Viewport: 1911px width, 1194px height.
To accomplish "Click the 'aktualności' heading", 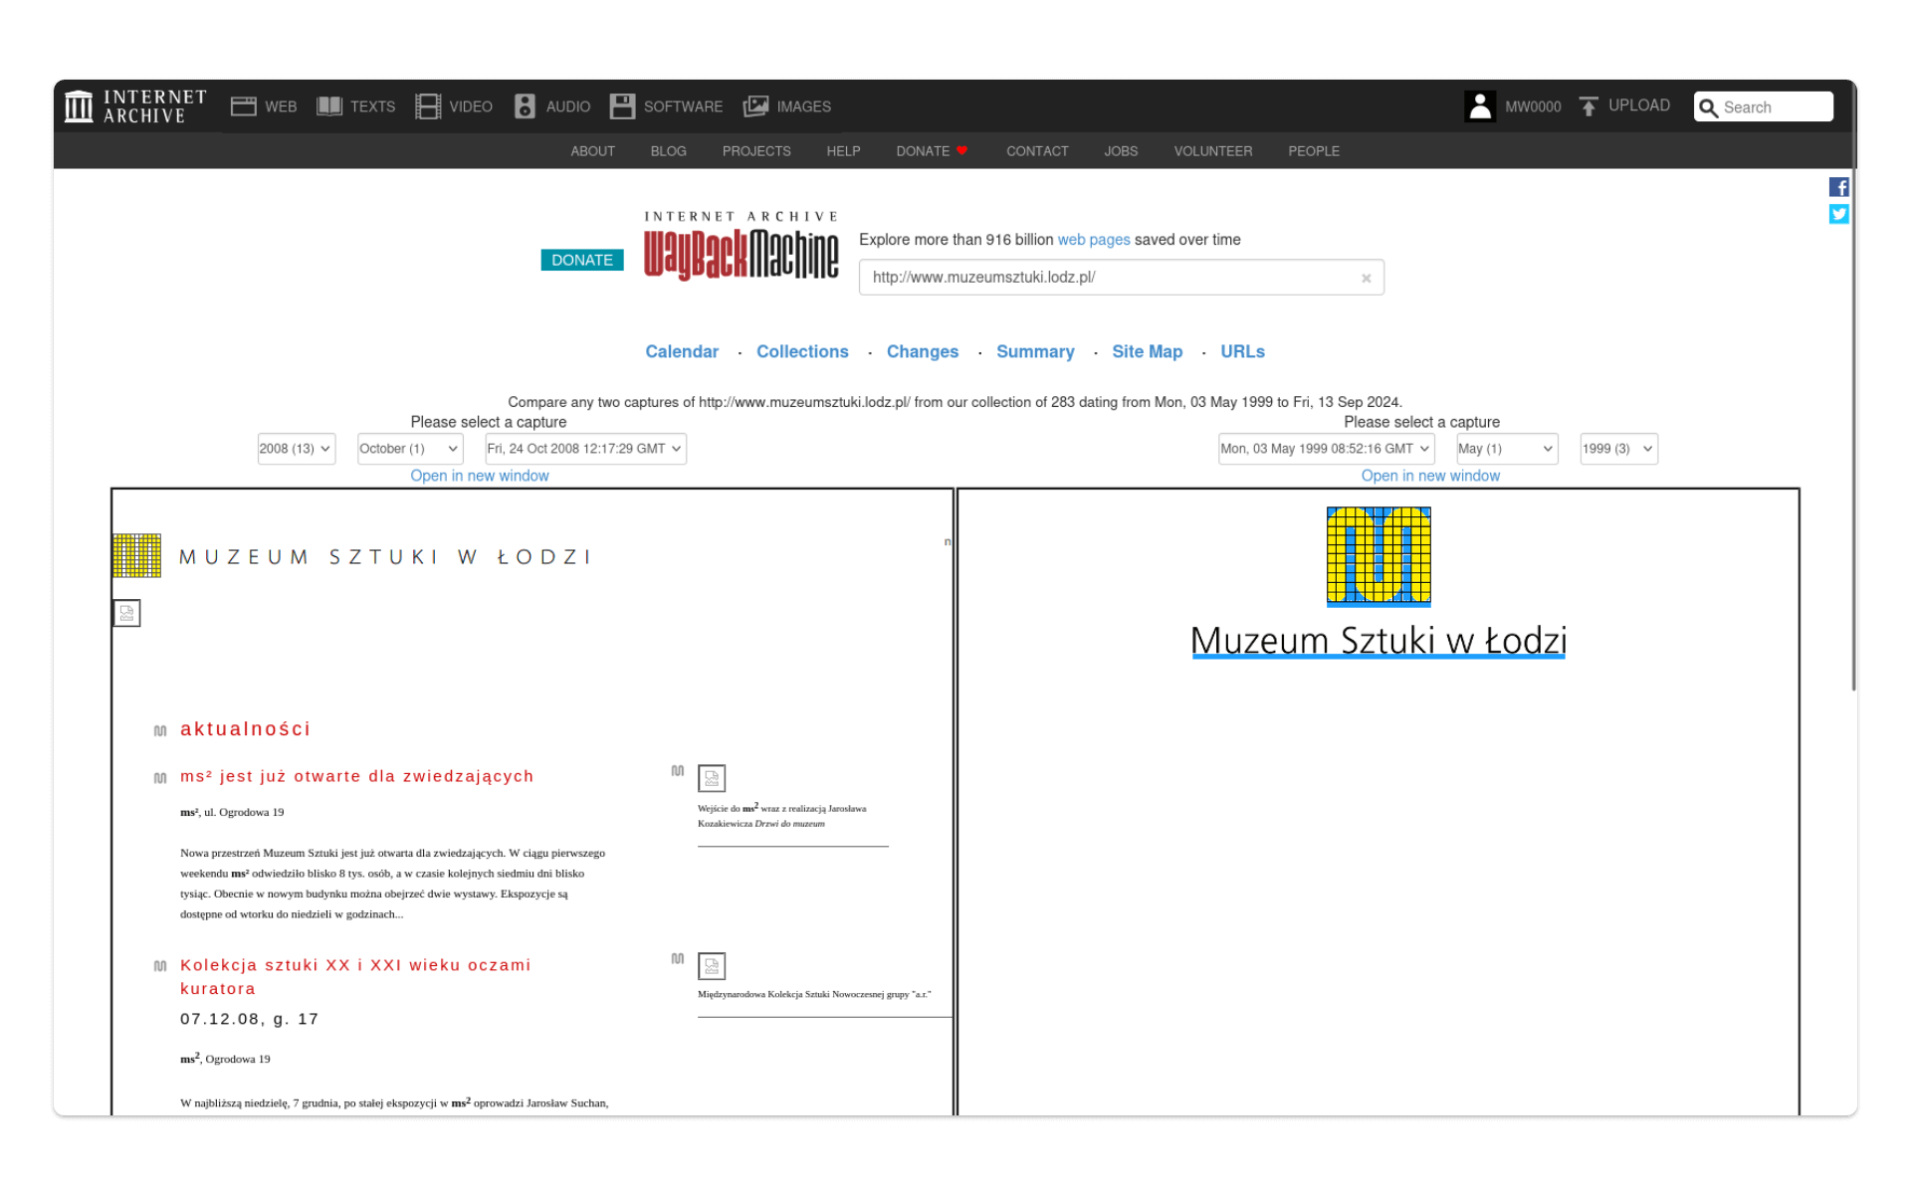I will click(245, 729).
